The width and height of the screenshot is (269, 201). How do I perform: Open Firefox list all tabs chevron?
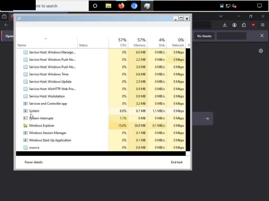tap(221, 16)
